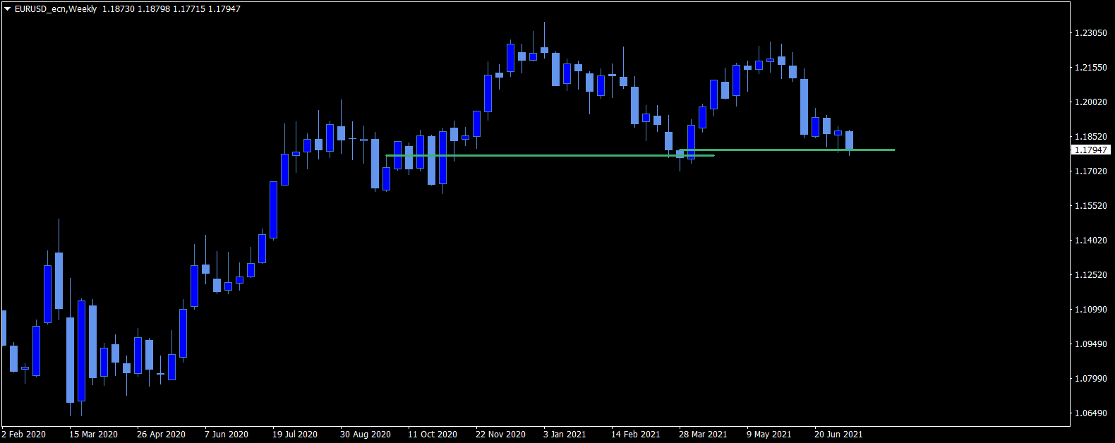Click the 11 Oct 2020 date label
Viewport: 1115px width, 443px height.
coord(433,435)
